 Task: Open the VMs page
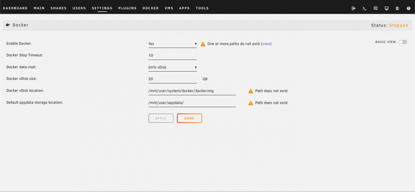coord(169,8)
